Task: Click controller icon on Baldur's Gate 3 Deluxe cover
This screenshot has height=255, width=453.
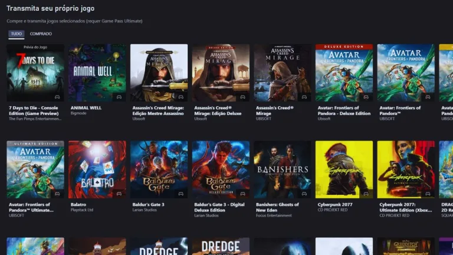Action: (x=242, y=194)
